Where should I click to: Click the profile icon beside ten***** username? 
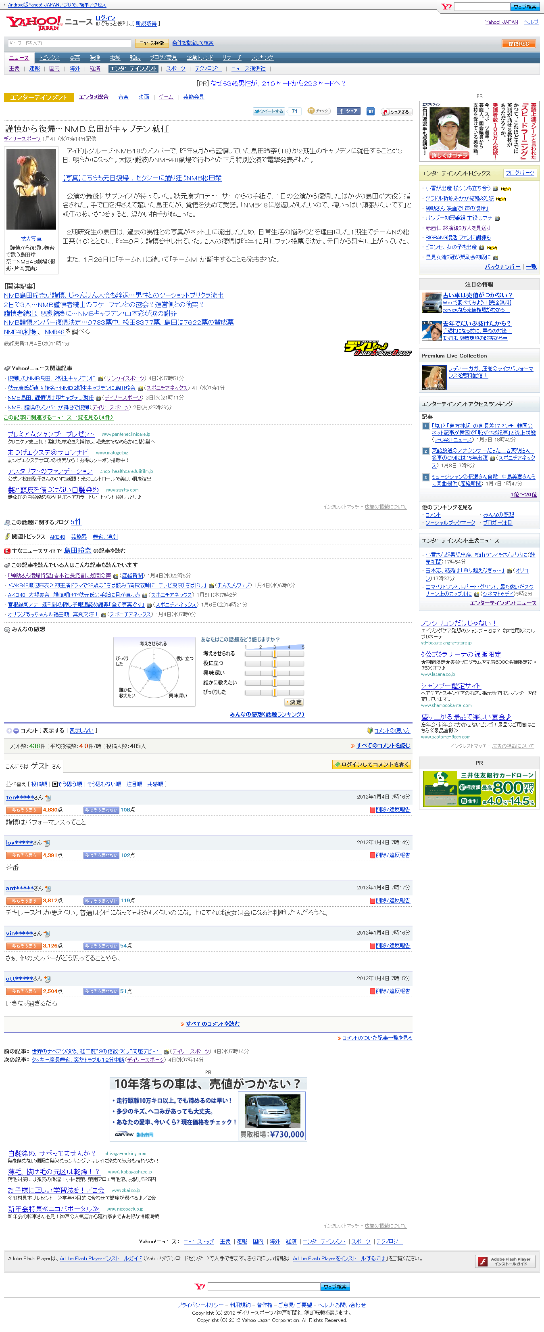(x=48, y=797)
